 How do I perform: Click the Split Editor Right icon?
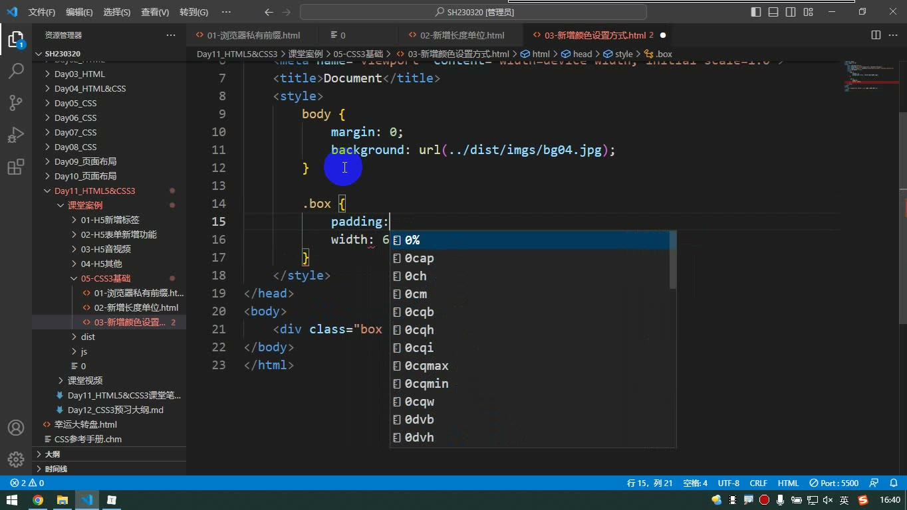pos(876,35)
